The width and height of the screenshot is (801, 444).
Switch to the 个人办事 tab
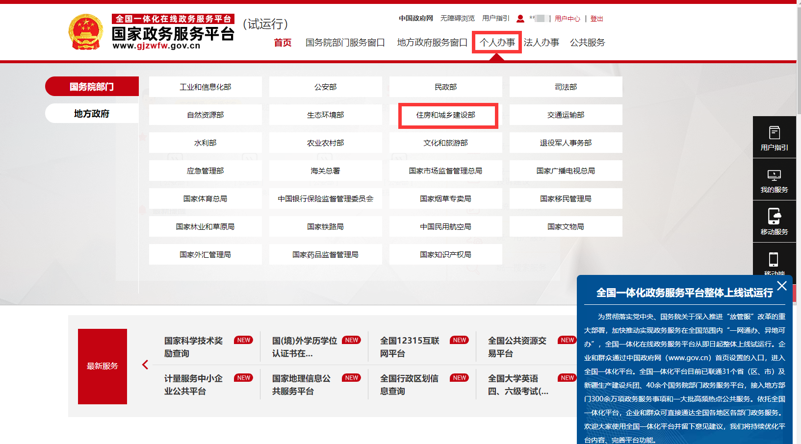497,42
